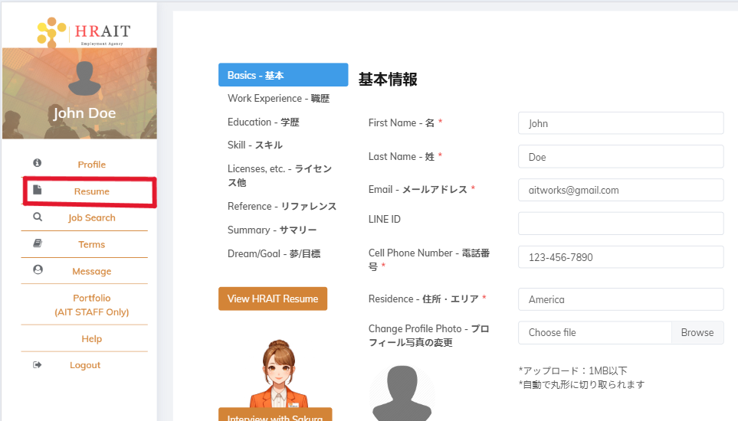Click the 'Cell Phone Number - 電話番号' label
Screen dimensions: 738x421
coord(429,259)
